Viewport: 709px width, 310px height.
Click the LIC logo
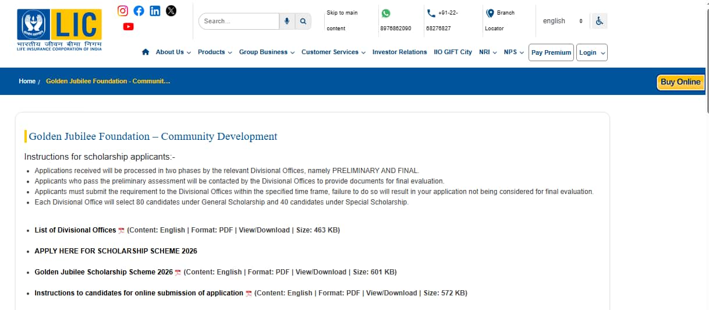click(59, 30)
